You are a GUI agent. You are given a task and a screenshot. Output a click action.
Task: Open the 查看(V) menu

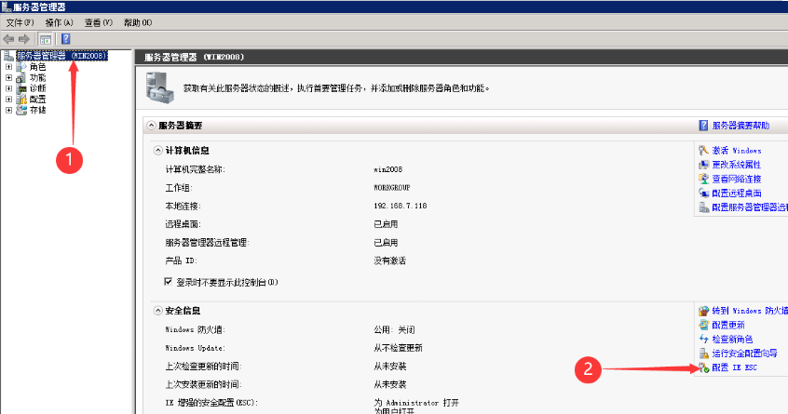pos(98,22)
